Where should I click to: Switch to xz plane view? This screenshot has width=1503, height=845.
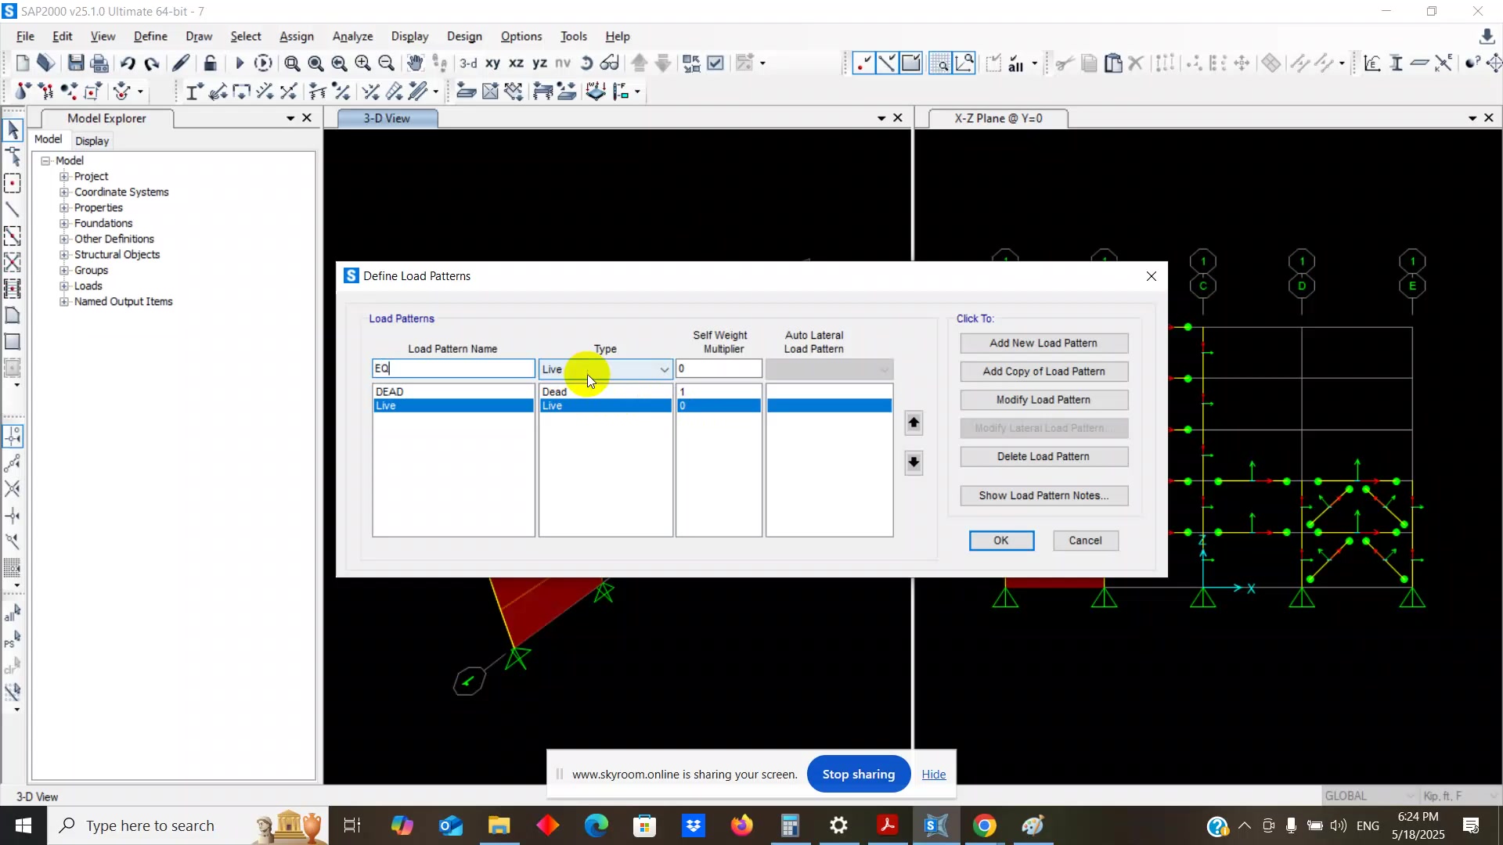coord(516,63)
